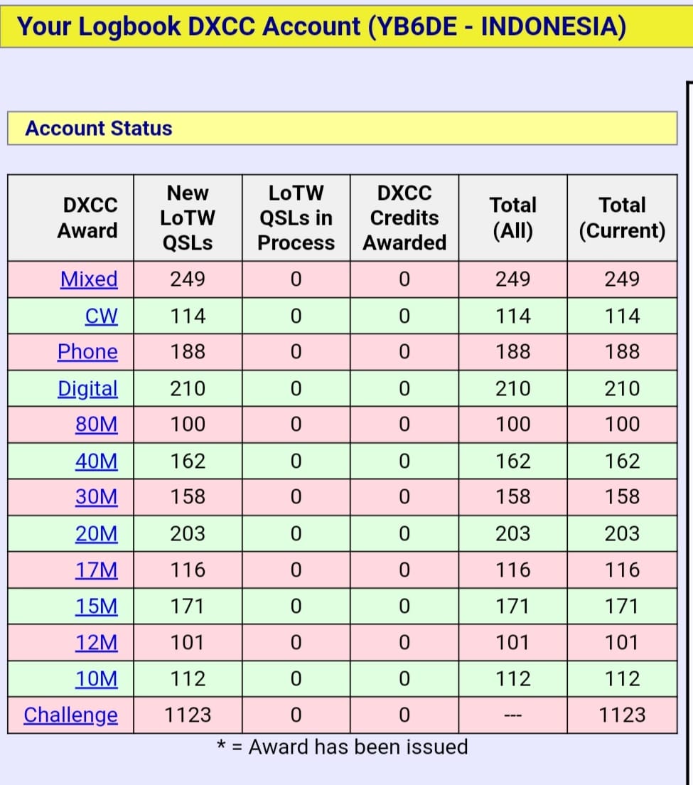
Task: Click the Logbook DXCC Account title
Action: [x=321, y=26]
